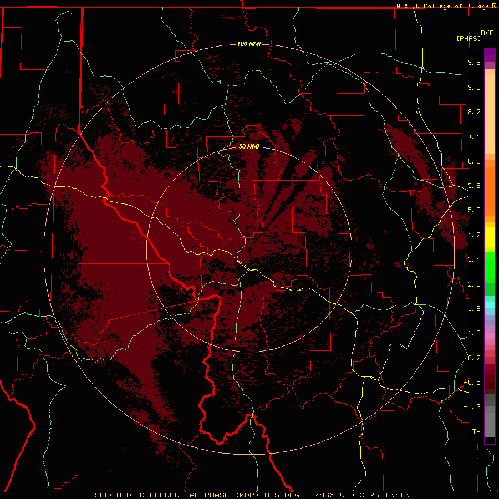Click the 1.0 value on the scale
The height and width of the screenshot is (499, 499).
(x=474, y=333)
